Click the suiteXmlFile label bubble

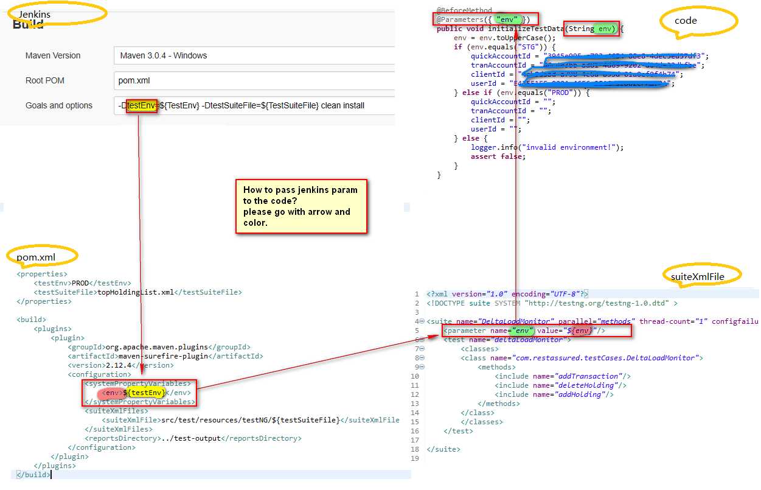click(x=701, y=276)
